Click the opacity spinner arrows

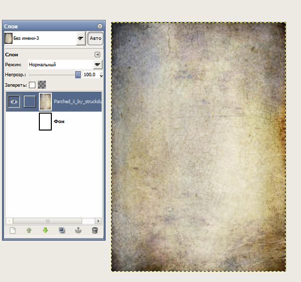point(101,75)
